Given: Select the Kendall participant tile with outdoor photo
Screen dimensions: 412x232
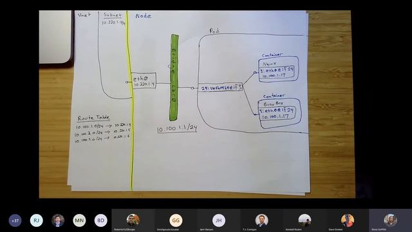Looking at the screenshot, I should point(304,220).
